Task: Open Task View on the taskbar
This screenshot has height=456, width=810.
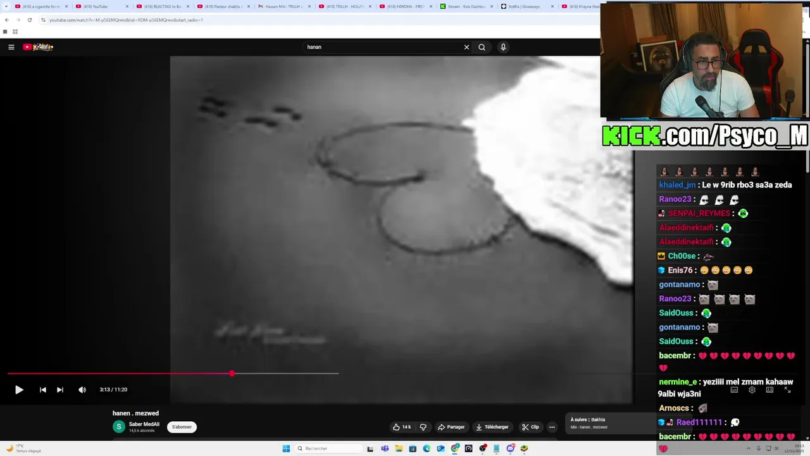Action: [x=370, y=448]
